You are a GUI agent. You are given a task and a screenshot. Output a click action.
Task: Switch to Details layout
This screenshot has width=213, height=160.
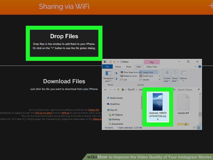[x=144, y=80]
